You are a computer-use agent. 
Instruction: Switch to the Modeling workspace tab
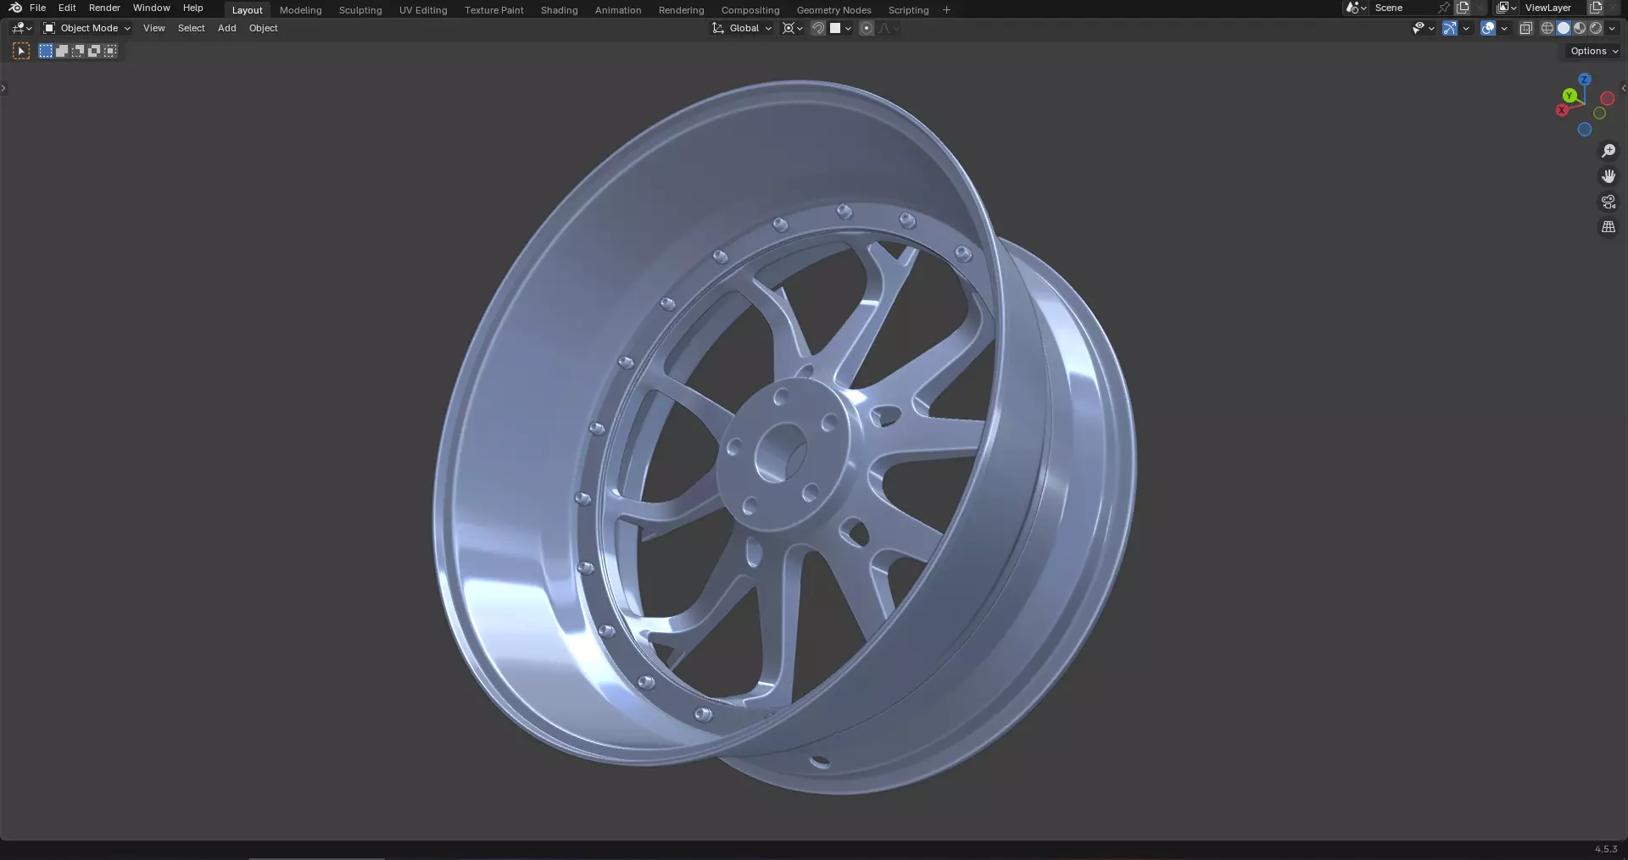300,10
